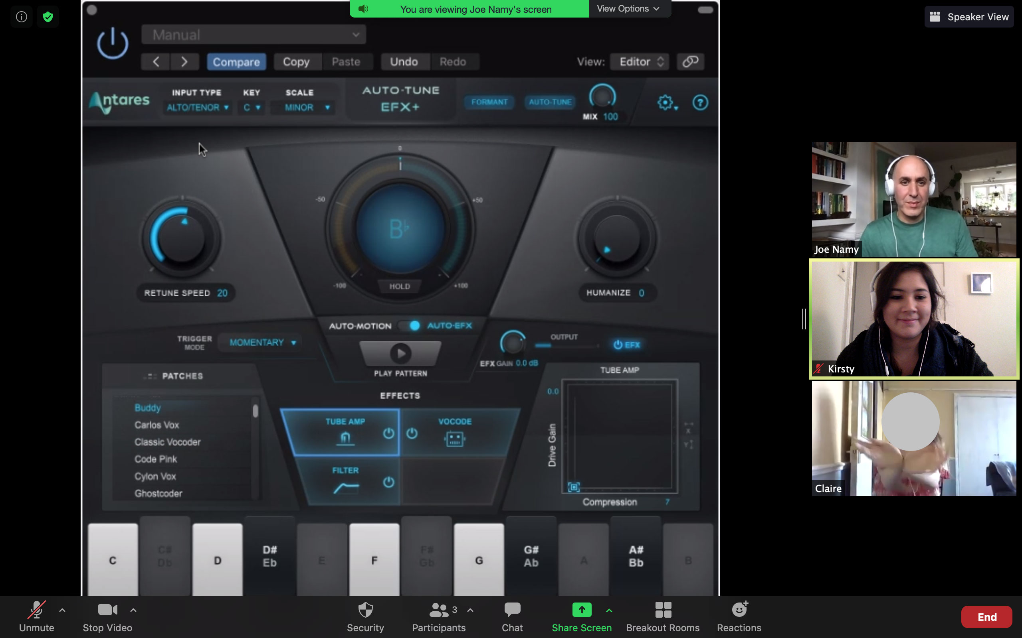Select the Classic Vocoder patch
Image resolution: width=1022 pixels, height=638 pixels.
tap(167, 442)
